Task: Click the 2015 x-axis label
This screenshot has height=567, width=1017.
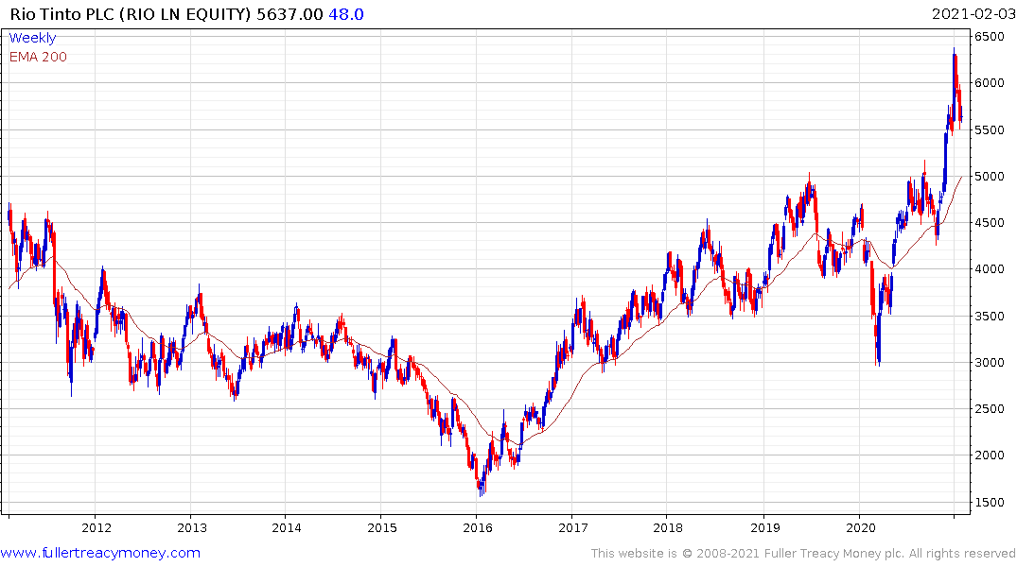Action: pyautogui.click(x=382, y=527)
